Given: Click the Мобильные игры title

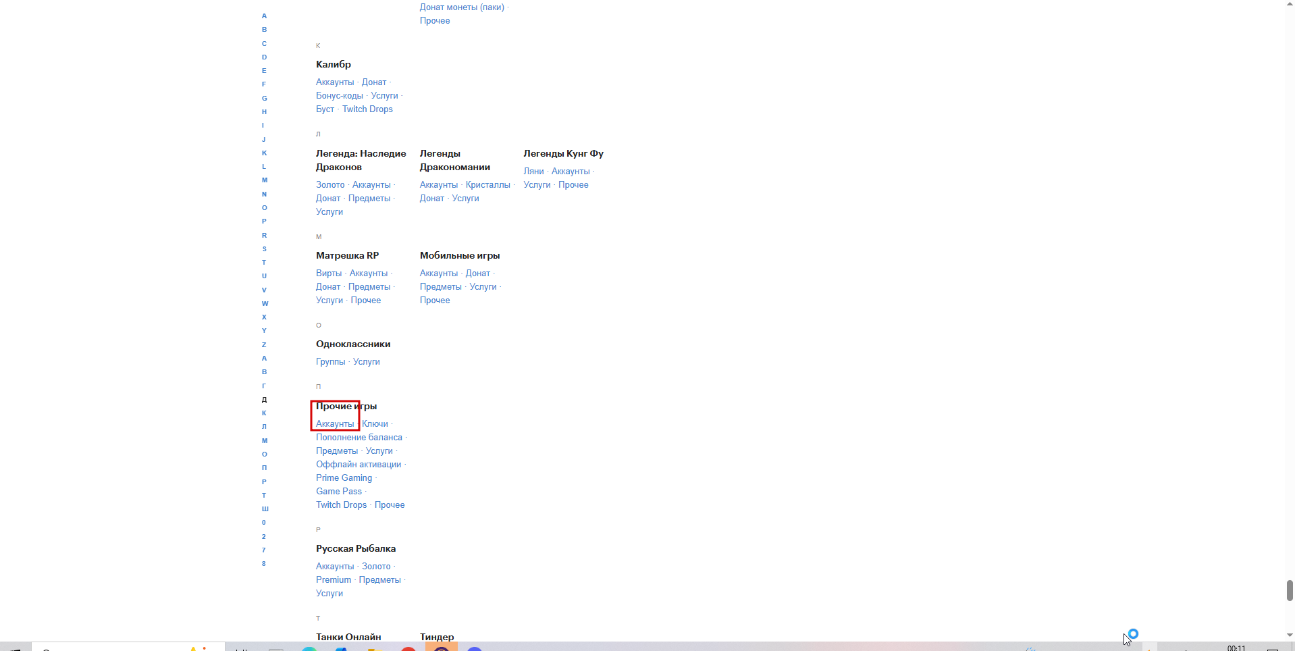Looking at the screenshot, I should pos(460,256).
